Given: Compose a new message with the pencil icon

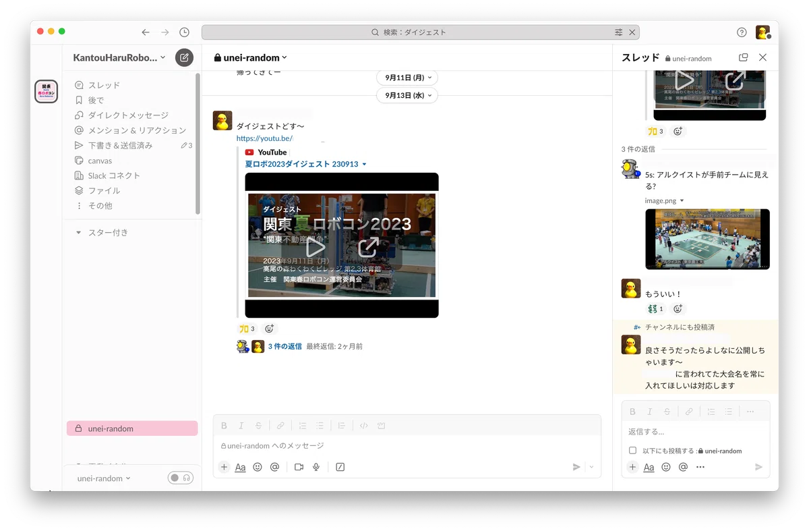Looking at the screenshot, I should click(184, 57).
